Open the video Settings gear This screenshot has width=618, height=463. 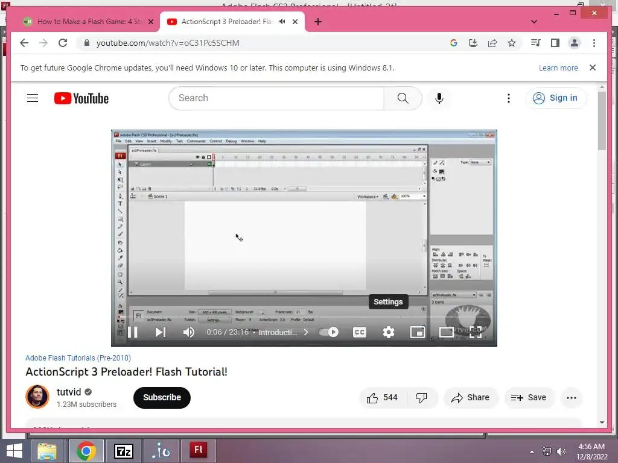tap(388, 332)
